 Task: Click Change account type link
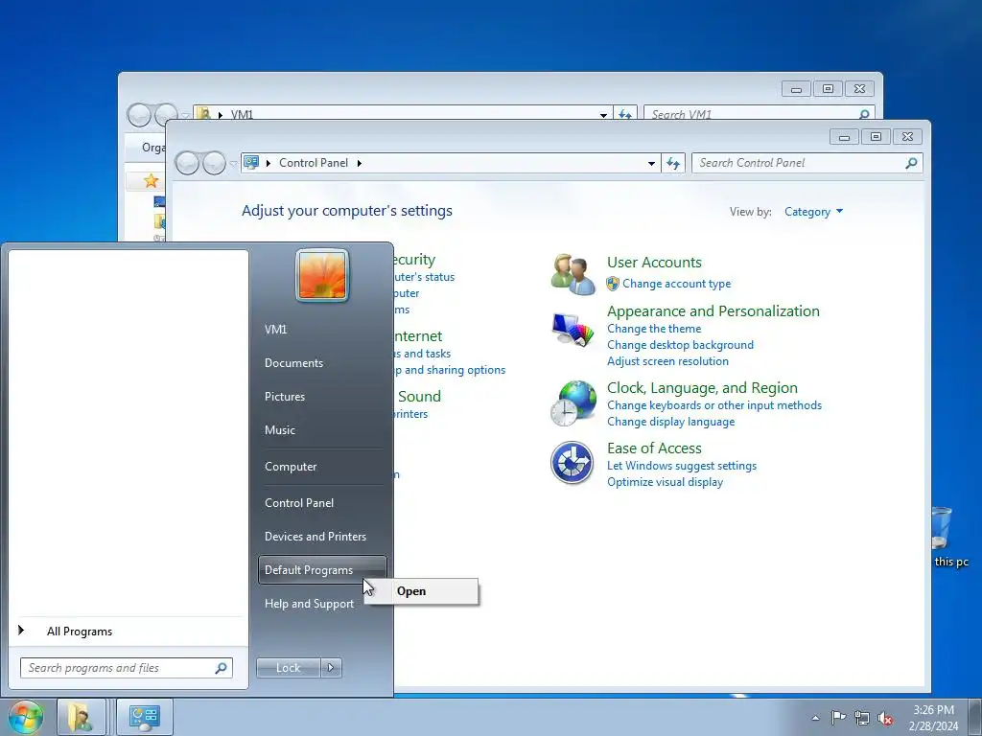coord(676,284)
